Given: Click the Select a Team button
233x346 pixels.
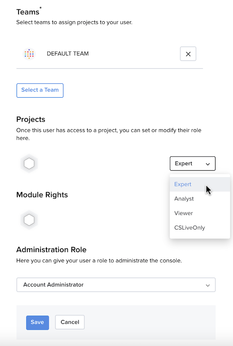Looking at the screenshot, I should (x=40, y=90).
